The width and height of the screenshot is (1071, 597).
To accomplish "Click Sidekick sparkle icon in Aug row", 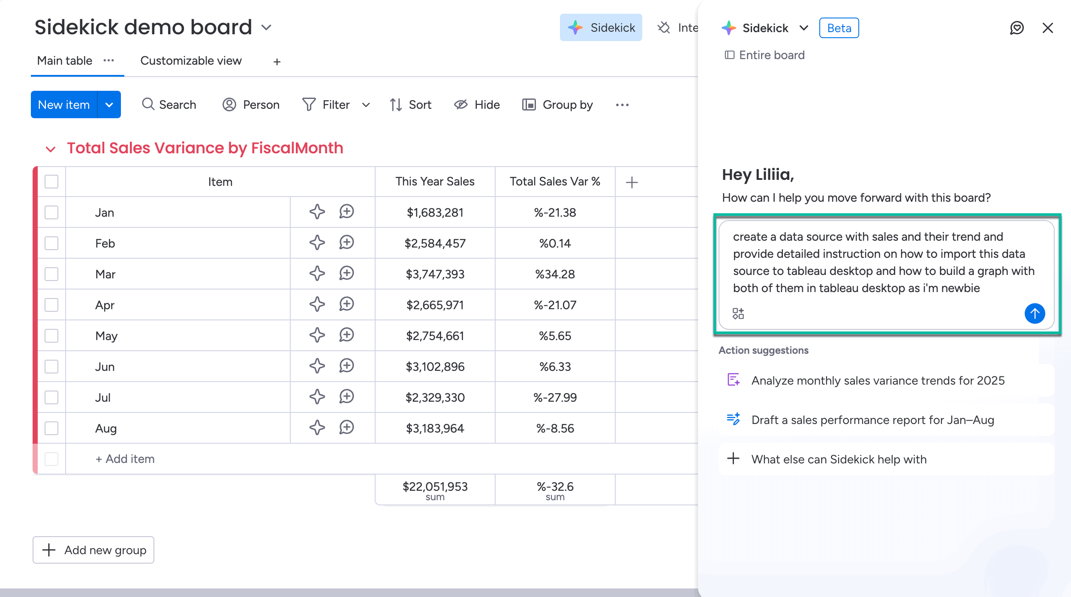I will pyautogui.click(x=317, y=428).
